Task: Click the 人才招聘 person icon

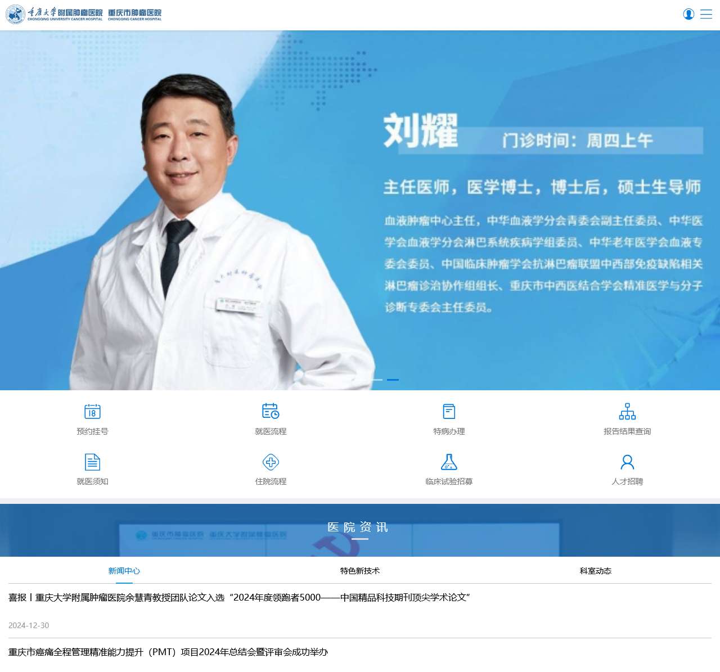Action: [x=627, y=462]
